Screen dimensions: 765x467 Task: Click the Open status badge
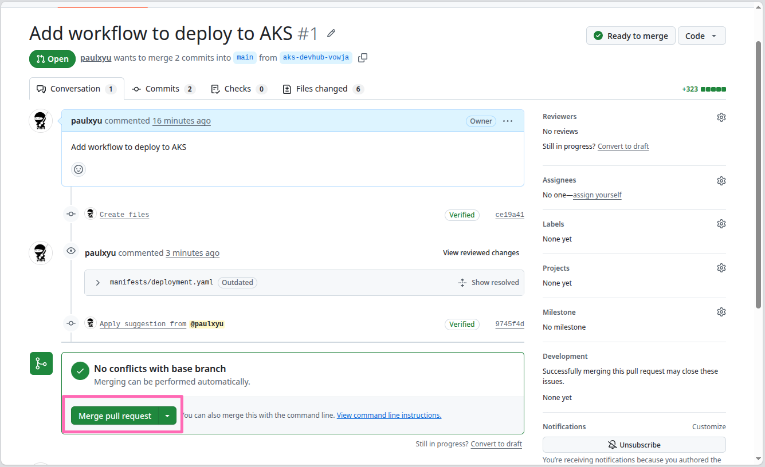coord(53,59)
